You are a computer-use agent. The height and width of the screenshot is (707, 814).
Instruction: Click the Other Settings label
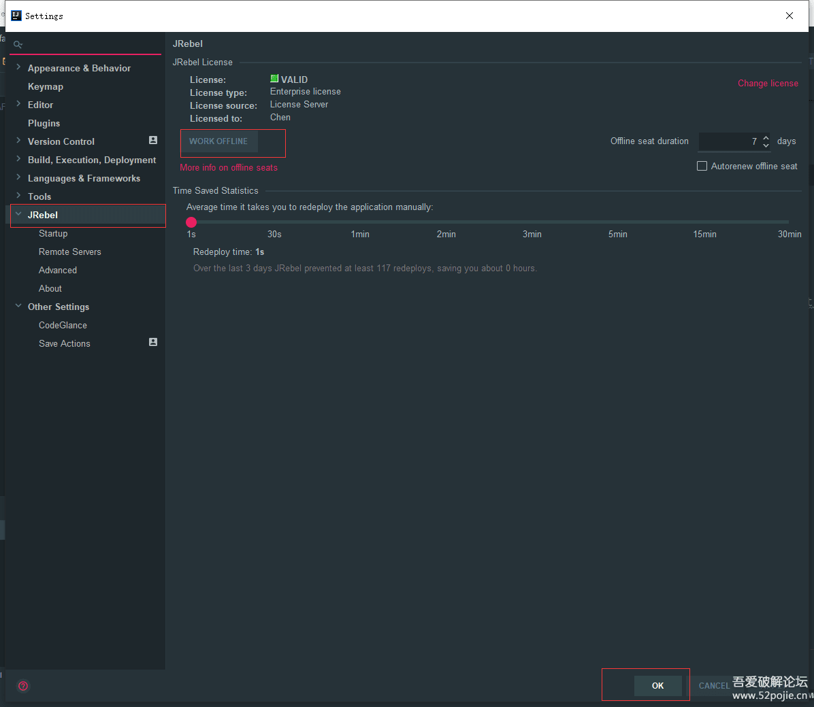tap(59, 307)
